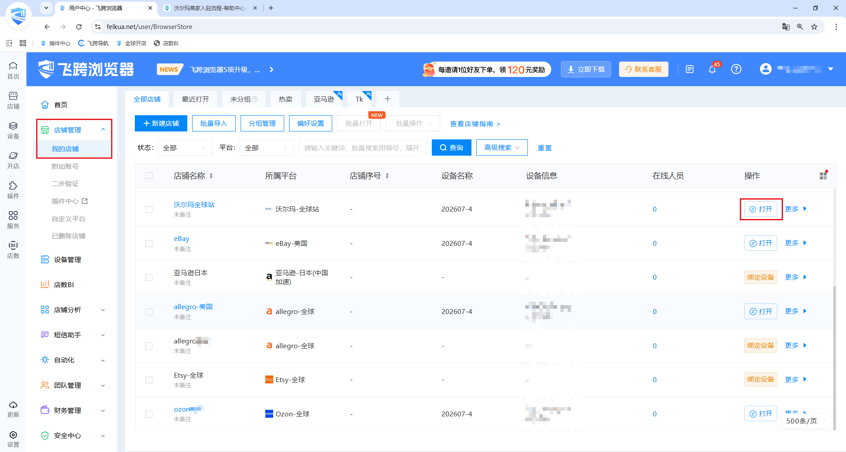Reload the page with the refresh icon

79,27
